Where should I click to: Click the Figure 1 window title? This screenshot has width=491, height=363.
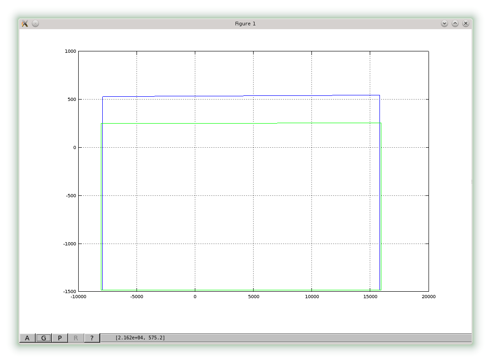point(245,24)
